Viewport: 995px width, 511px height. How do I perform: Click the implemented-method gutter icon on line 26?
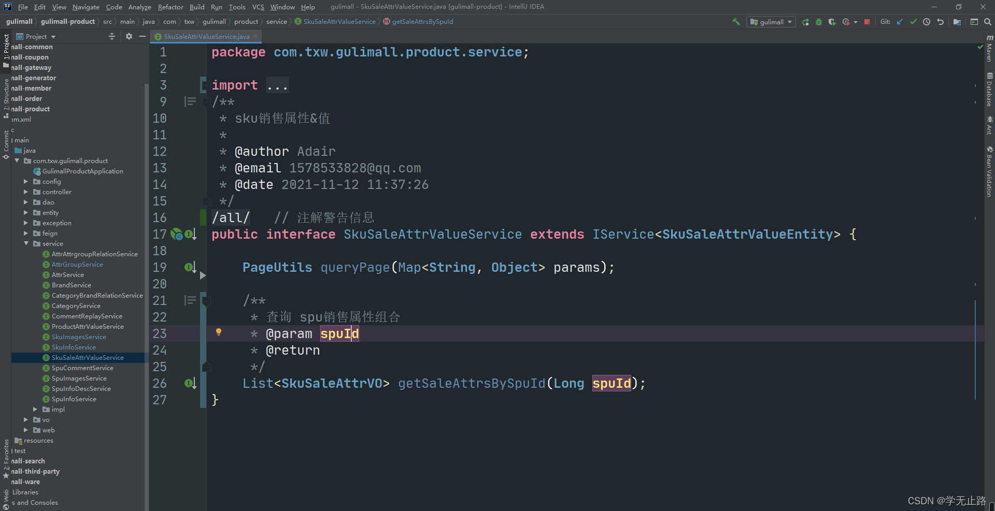(190, 383)
